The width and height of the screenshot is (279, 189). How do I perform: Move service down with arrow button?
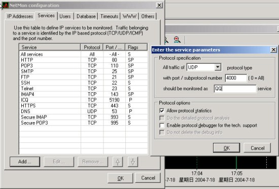point(133,162)
